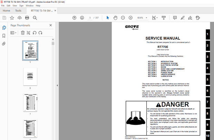The image size is (214, 140).
Task: Jump to section tab 6
Action: pos(207,91)
